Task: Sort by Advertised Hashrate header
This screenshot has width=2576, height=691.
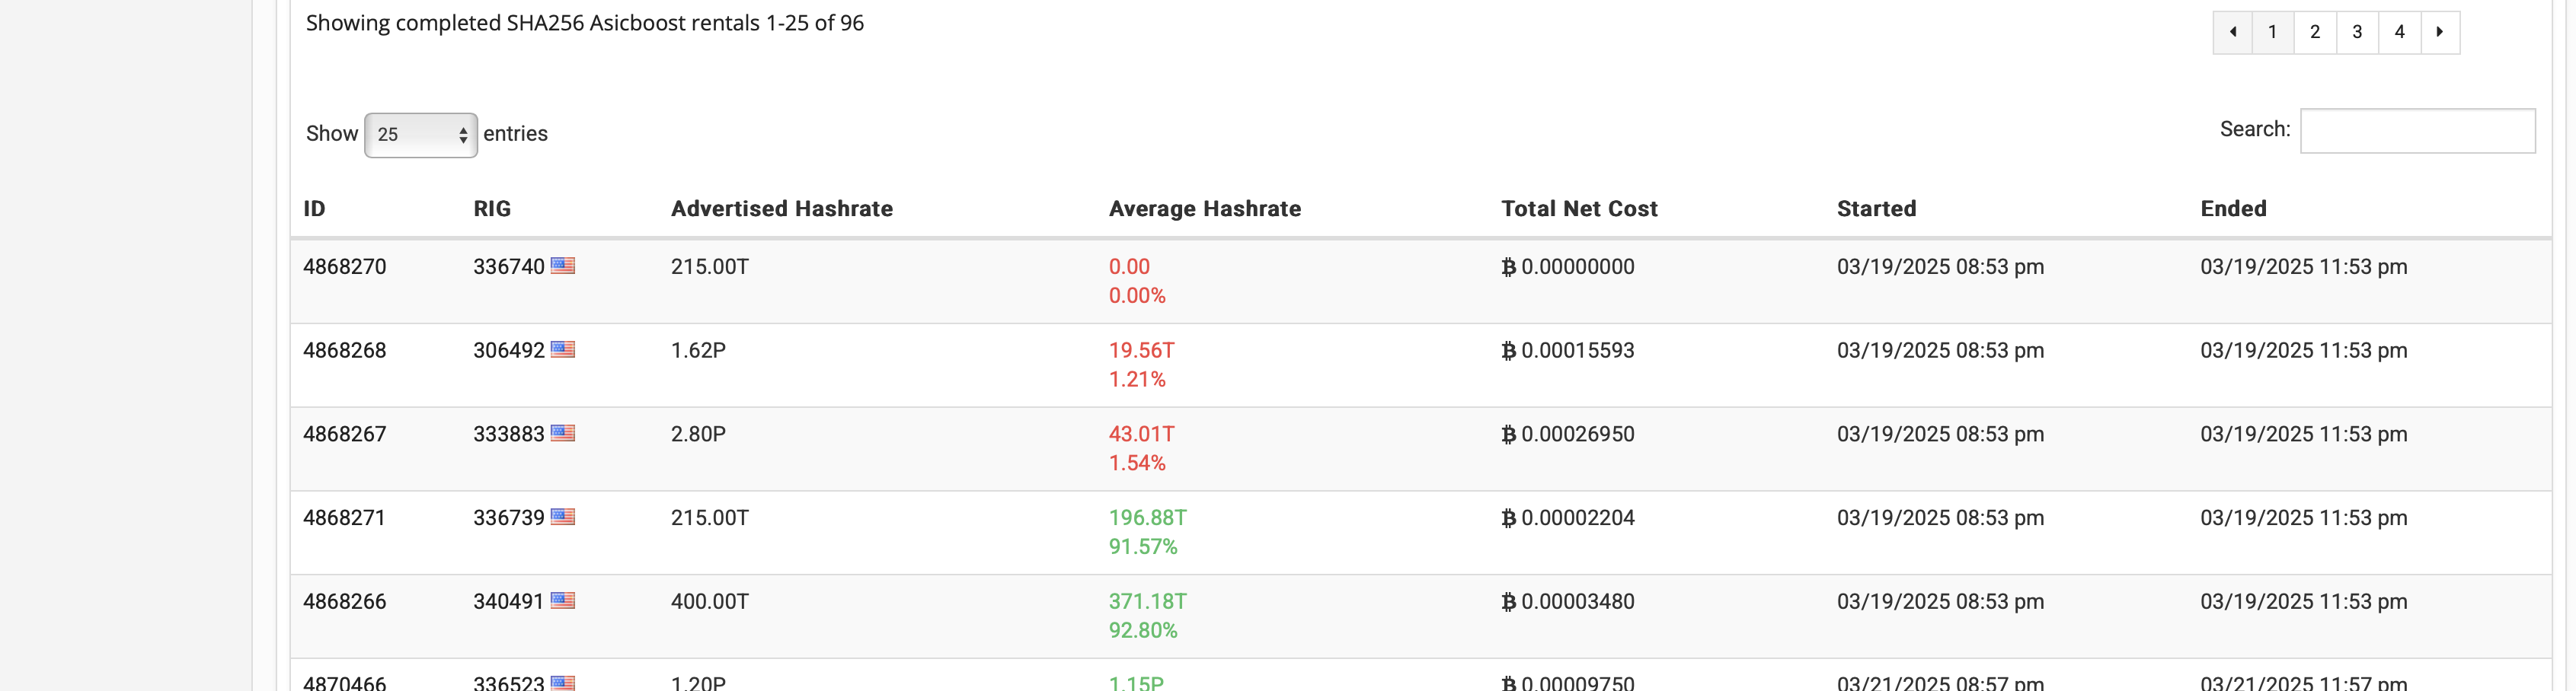Action: 781,209
